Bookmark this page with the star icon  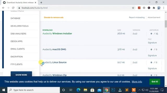click(133, 8)
